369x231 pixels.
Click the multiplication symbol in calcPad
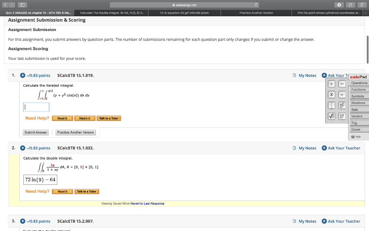tap(331, 95)
